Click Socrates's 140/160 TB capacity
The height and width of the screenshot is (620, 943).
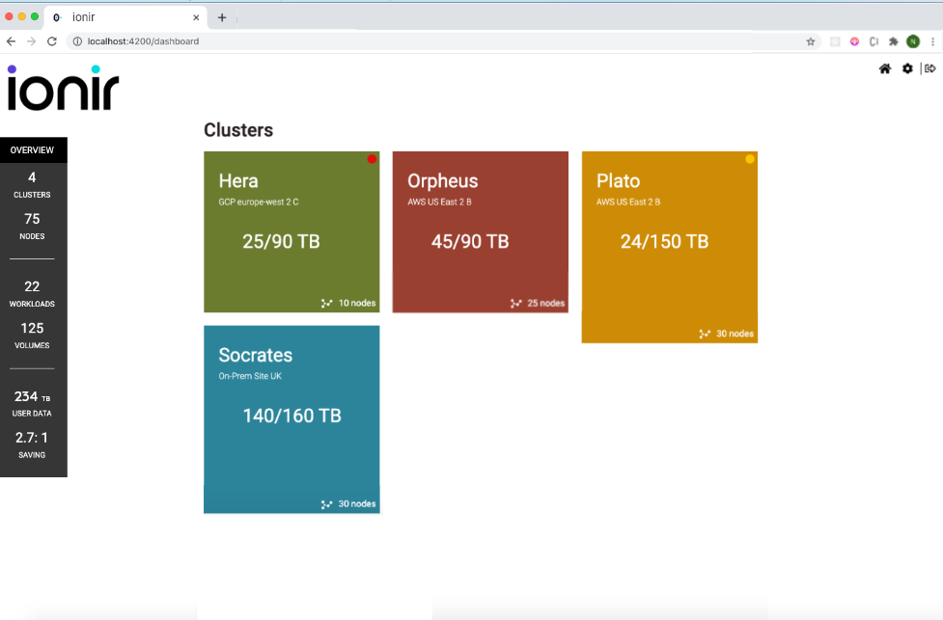(x=291, y=416)
